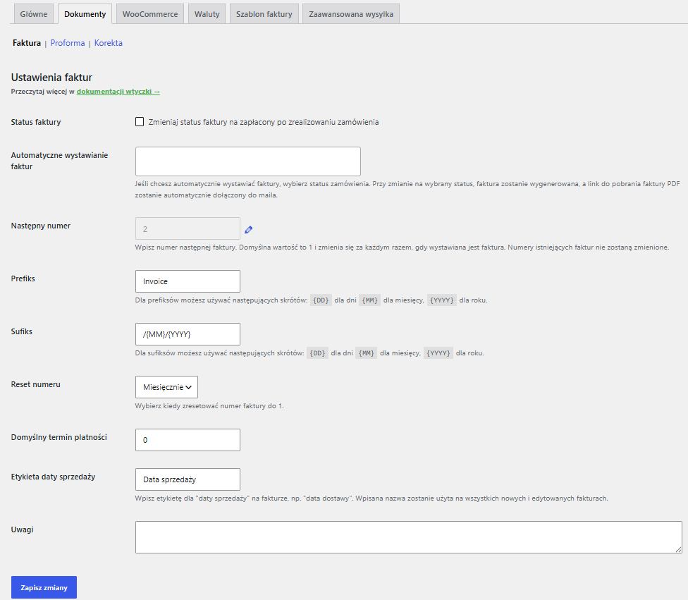Click the Uwagi text area
Viewport: 688px width, 600px height.
[409, 537]
